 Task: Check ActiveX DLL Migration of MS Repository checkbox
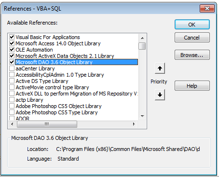coord(12,94)
